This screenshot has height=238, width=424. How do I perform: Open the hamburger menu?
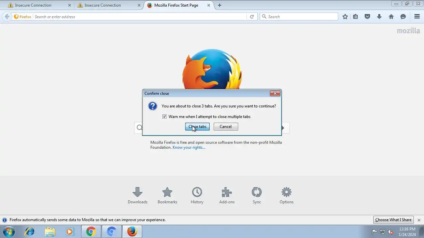[417, 17]
